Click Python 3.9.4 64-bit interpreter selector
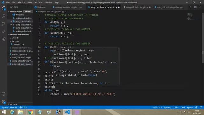The image size is (204, 115). tap(10, 107)
